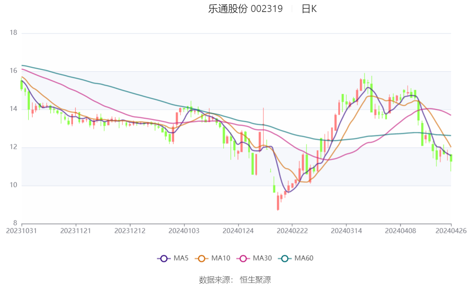
Task: Click the 18 value on the price axis
Action: coord(13,33)
